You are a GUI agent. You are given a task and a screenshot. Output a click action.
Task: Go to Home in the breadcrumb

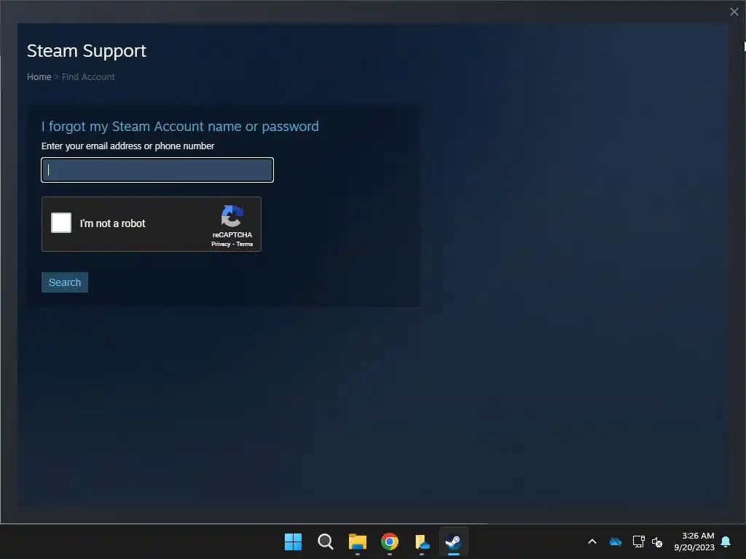click(x=39, y=77)
